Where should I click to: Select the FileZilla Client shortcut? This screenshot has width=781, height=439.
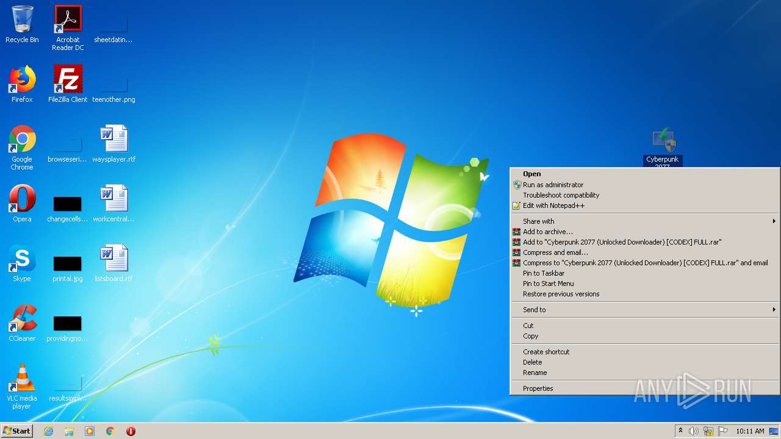(68, 84)
